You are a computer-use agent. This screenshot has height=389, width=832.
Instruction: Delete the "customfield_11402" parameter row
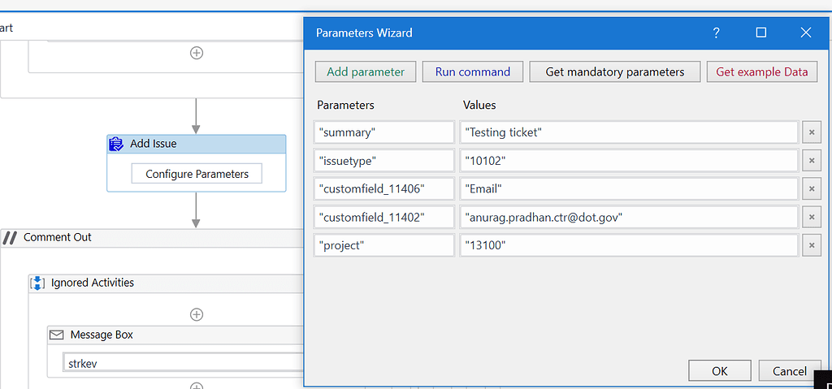811,217
